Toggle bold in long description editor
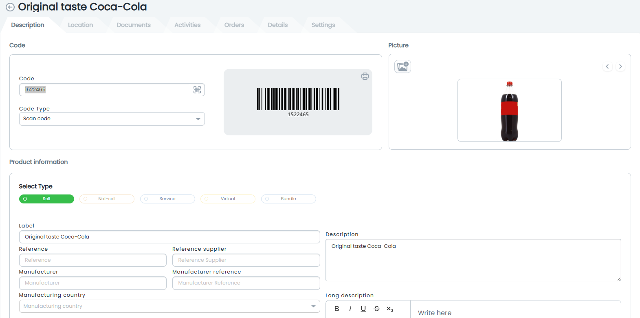The width and height of the screenshot is (640, 318). (x=336, y=309)
